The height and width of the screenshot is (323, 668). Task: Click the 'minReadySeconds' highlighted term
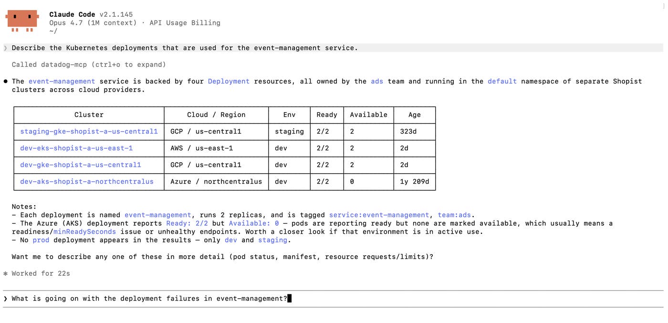[84, 231]
